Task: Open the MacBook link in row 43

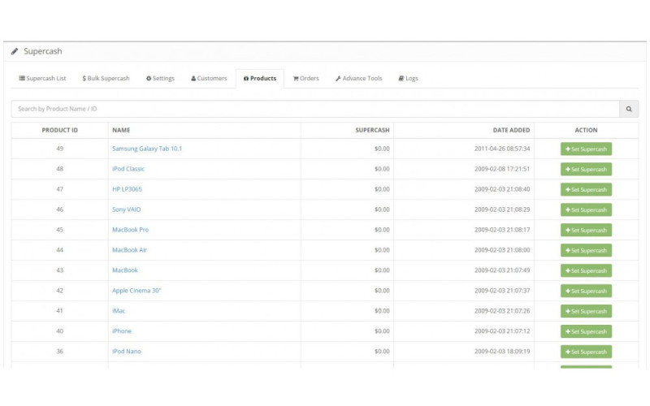Action: pyautogui.click(x=125, y=270)
